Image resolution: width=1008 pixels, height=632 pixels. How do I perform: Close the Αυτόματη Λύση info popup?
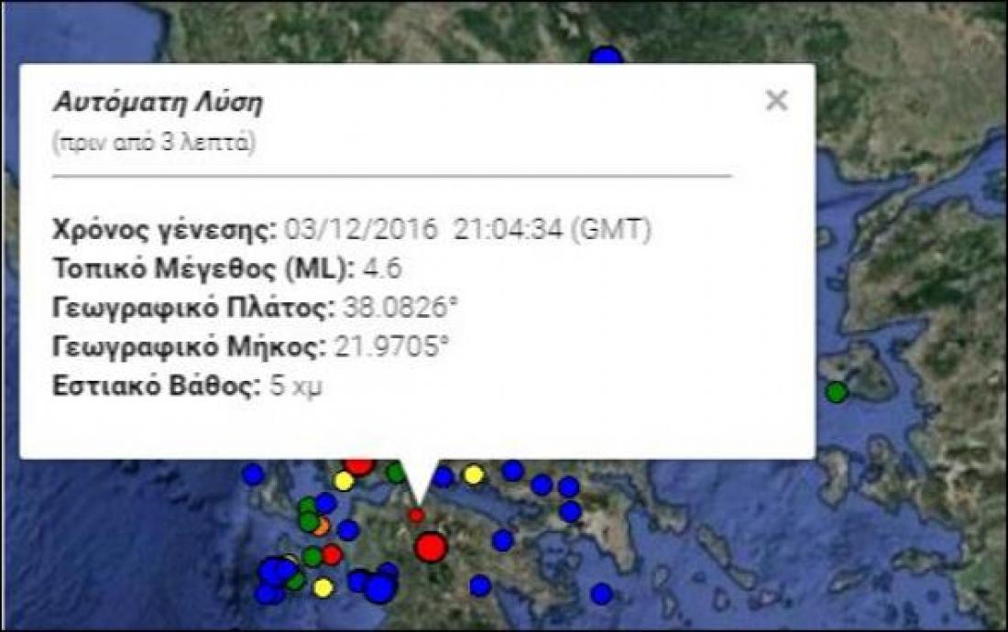(x=776, y=101)
